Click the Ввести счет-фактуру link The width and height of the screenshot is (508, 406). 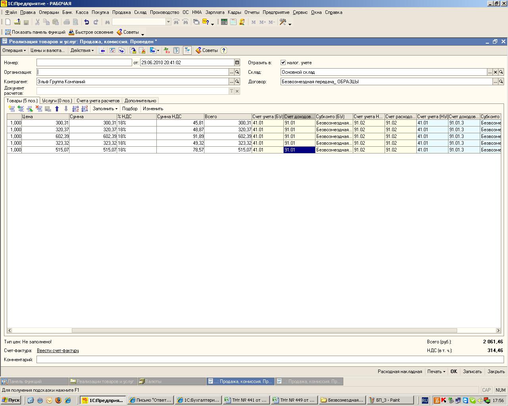(58, 350)
